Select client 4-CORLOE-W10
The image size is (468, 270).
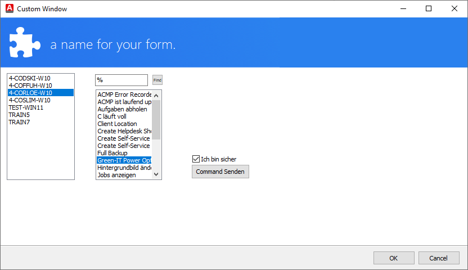41,93
